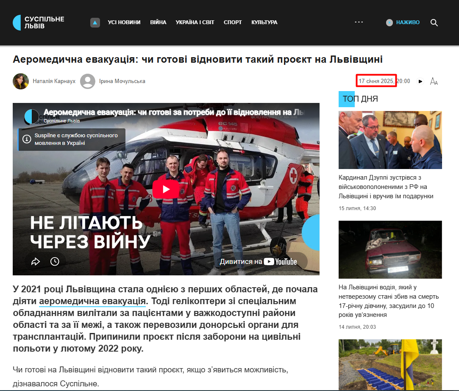Click the video share arrow icon
The image size is (459, 391).
click(36, 261)
